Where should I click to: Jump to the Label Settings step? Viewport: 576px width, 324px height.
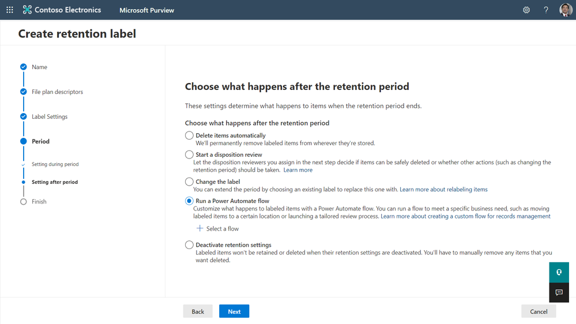[x=50, y=116]
